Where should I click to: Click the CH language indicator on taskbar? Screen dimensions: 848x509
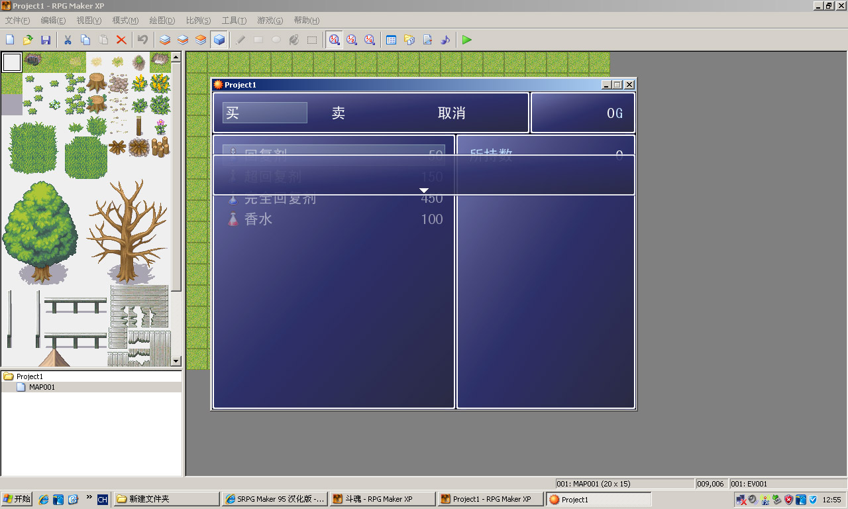pos(103,500)
